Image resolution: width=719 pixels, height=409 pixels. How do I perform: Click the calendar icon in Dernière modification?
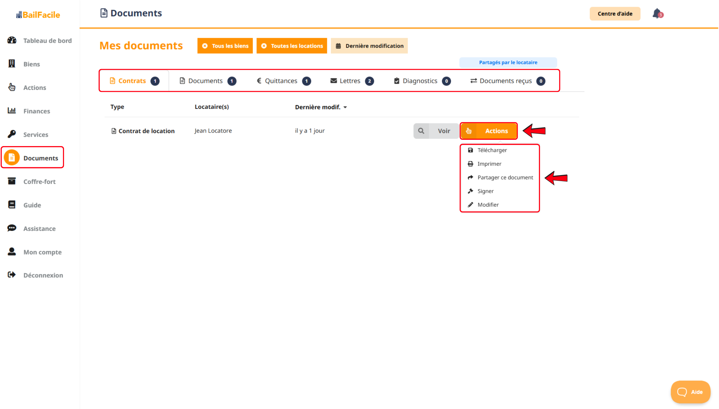coord(338,46)
